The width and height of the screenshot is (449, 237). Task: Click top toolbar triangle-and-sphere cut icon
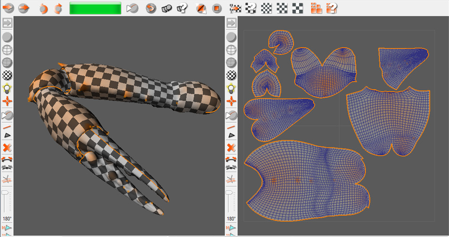132,8
